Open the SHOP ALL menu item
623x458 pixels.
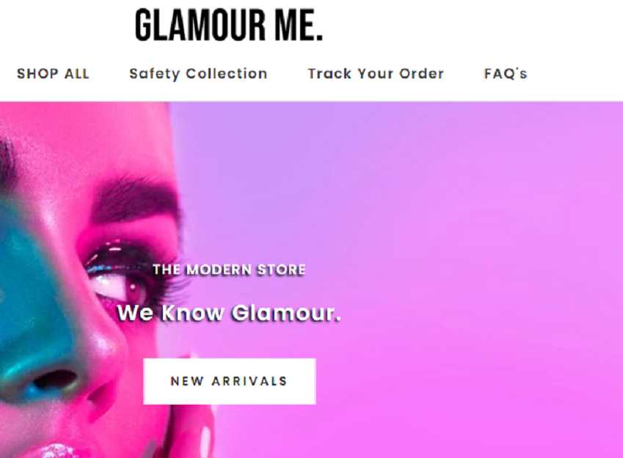(x=54, y=74)
